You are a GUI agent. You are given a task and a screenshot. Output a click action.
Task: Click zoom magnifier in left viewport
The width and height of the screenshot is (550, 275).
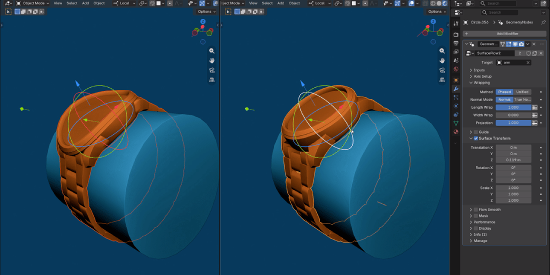212,51
